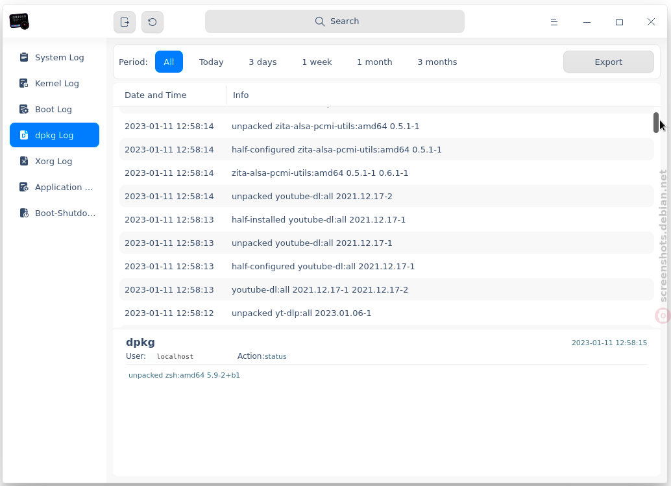Click the detail timestamp 2023-01-11 12:58:15
Image resolution: width=671 pixels, height=486 pixels.
point(609,343)
